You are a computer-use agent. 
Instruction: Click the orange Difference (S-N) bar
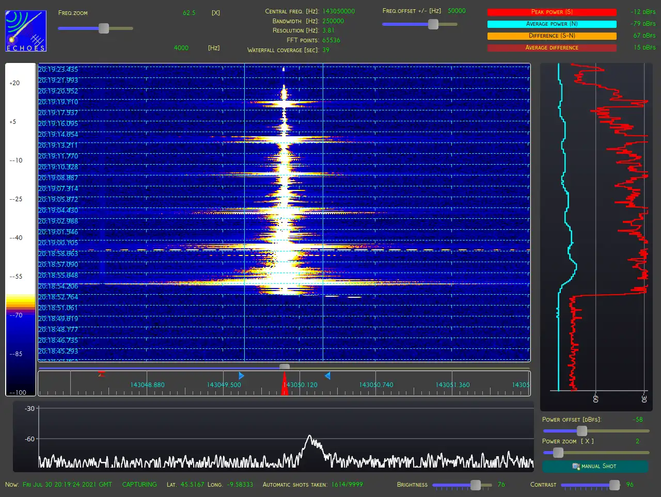pos(552,36)
